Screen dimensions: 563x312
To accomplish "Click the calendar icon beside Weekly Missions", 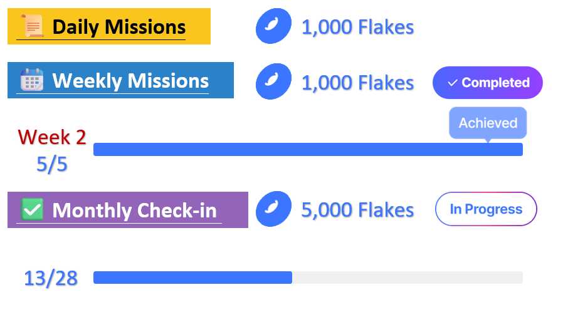I will [x=31, y=80].
